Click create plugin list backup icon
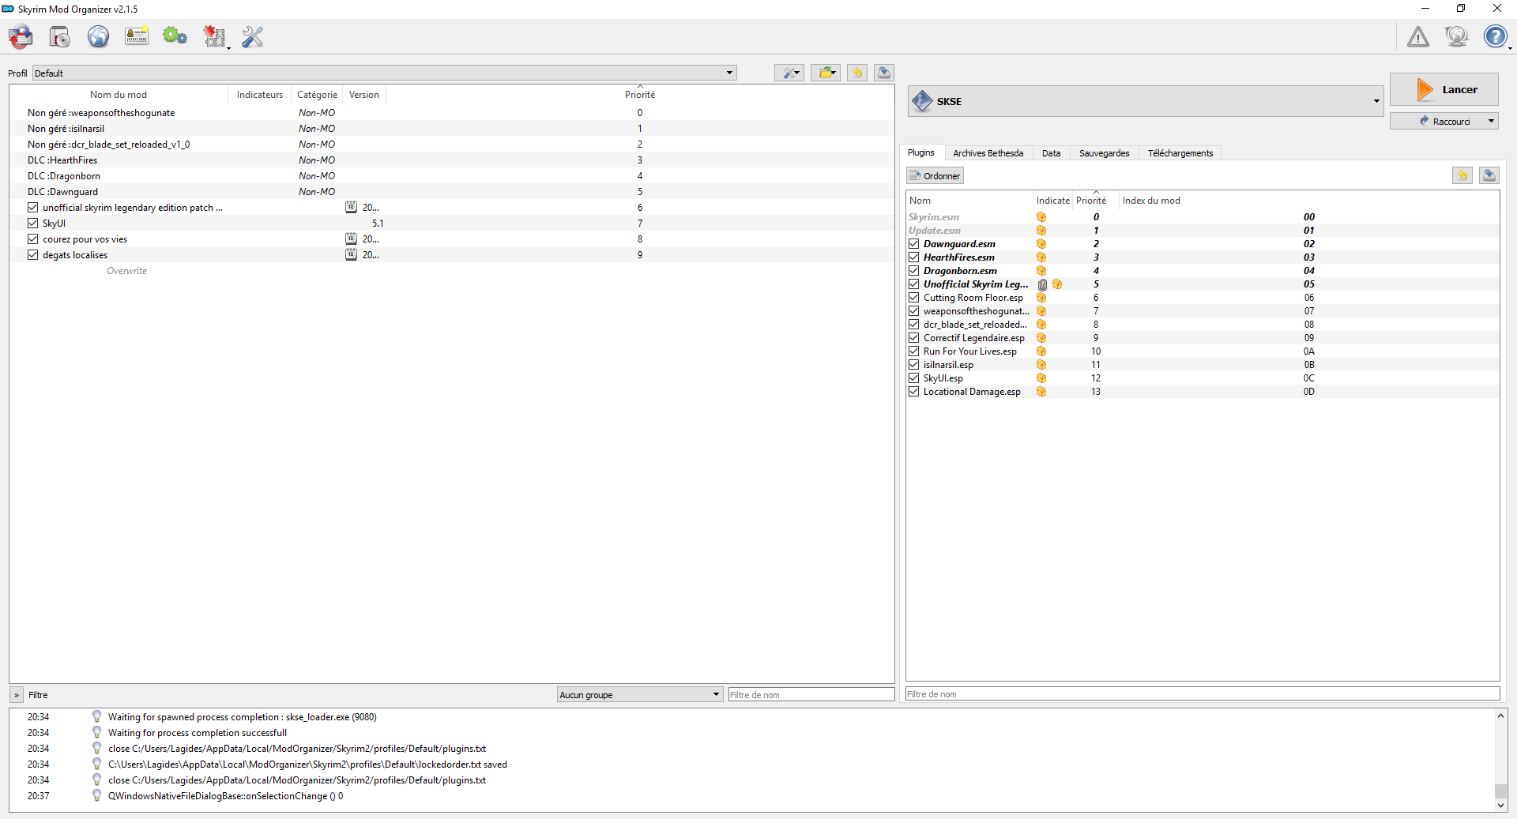Viewport: 1517px width, 819px height. 1489,175
